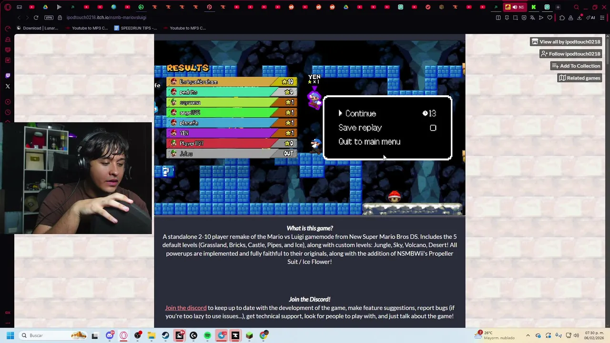
Task: Open the AI (Aria) button in toolbar
Action: coord(591,18)
